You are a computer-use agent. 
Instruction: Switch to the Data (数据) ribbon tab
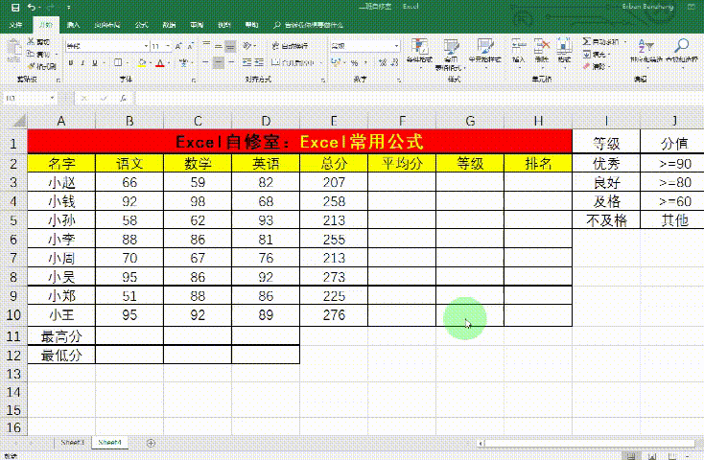point(169,25)
